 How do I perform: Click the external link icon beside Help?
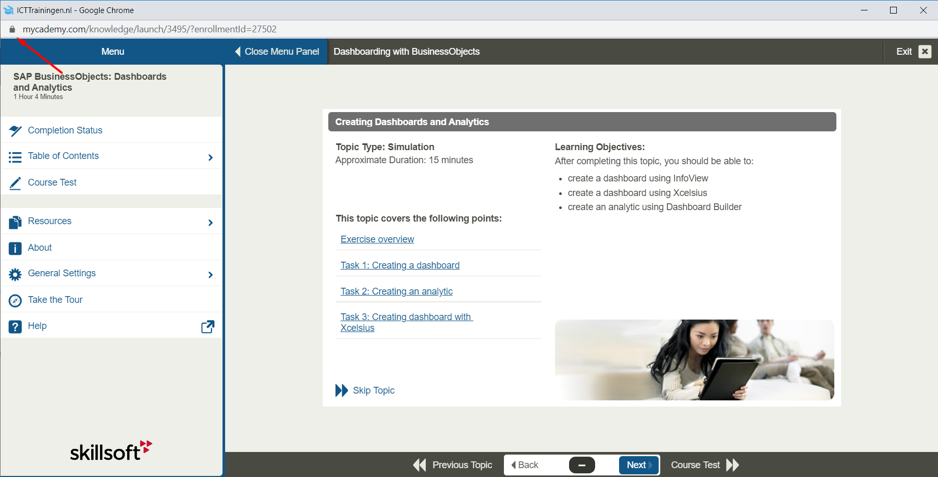(x=207, y=326)
